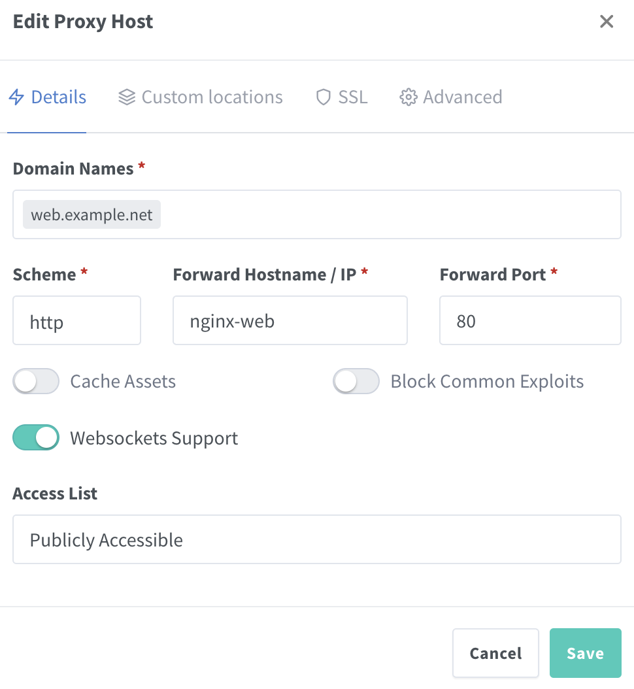634x689 pixels.
Task: Click the lightning bolt Details icon
Action: [x=16, y=97]
